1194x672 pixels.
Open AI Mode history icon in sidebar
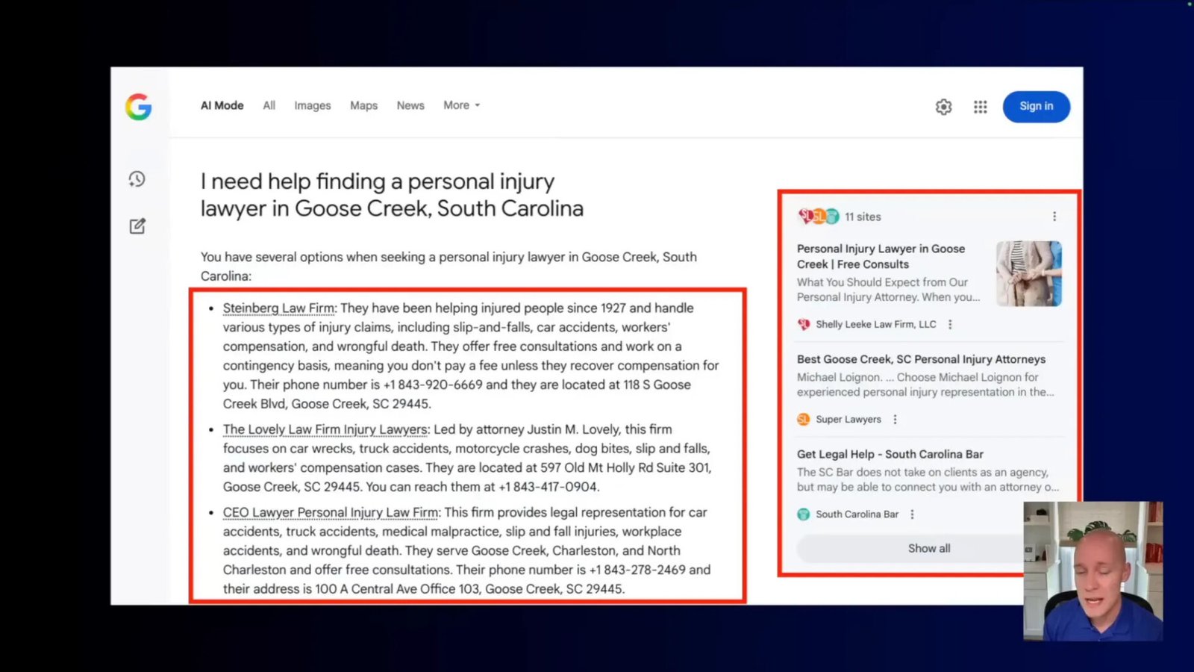[x=137, y=179]
